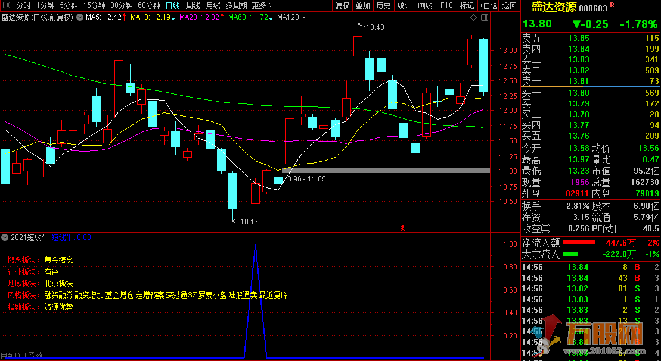This screenshot has height=361, width=661.
Task: Select the 30分钟 period tab
Action: pyautogui.click(x=122, y=5)
